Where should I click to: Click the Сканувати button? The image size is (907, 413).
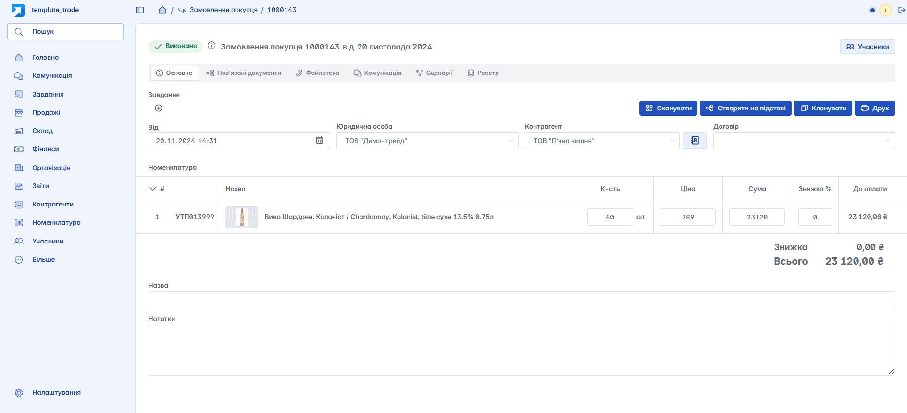click(668, 108)
